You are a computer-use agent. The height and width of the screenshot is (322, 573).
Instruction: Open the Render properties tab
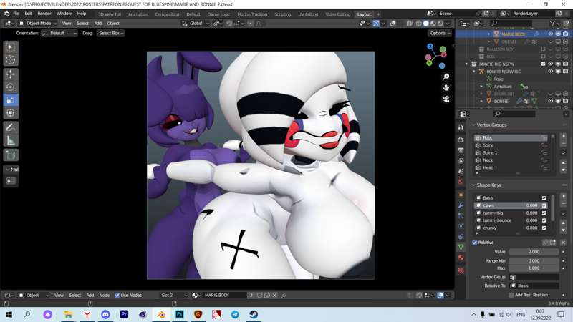(461, 140)
